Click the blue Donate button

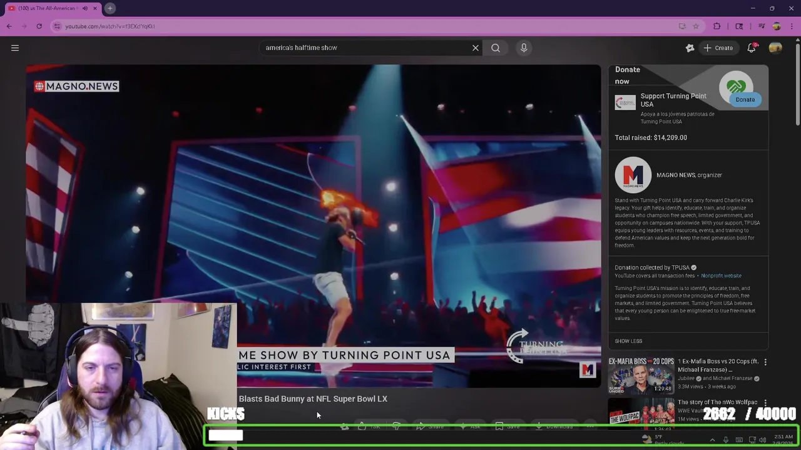click(745, 99)
